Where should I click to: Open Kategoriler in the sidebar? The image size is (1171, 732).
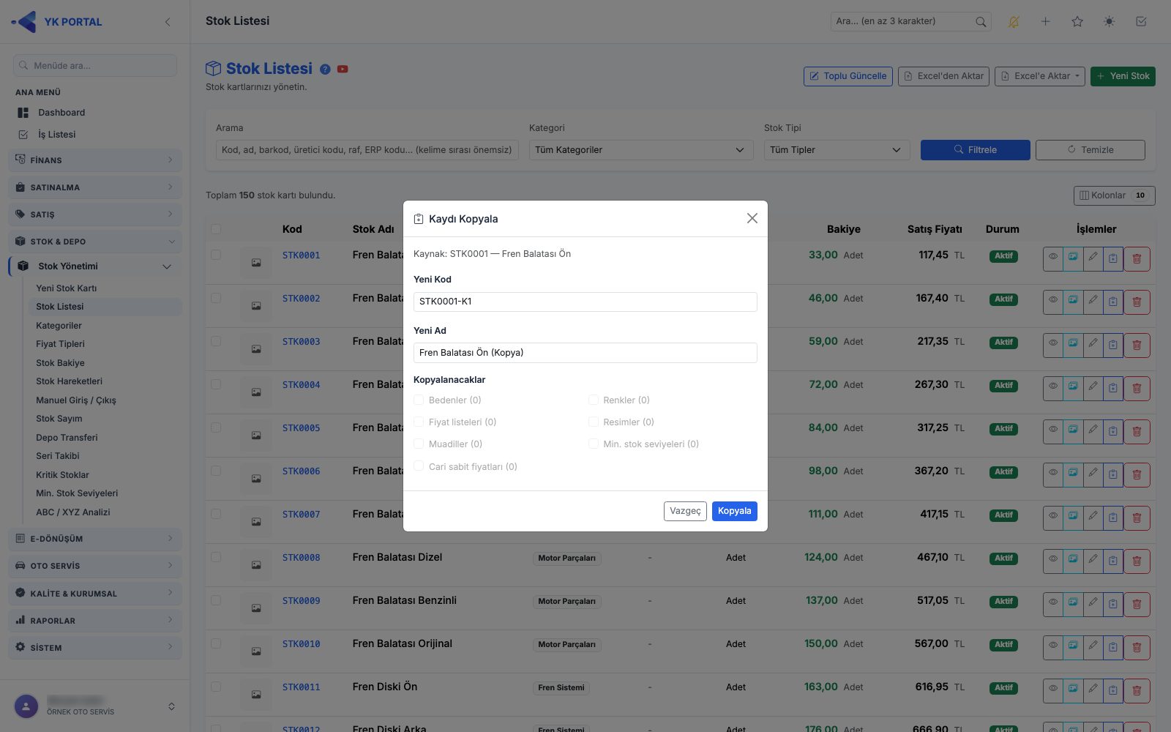click(x=59, y=326)
